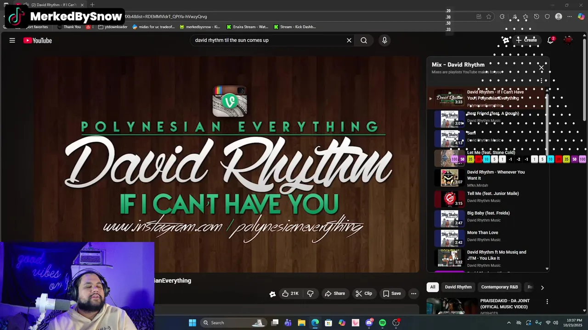Image resolution: width=588 pixels, height=330 pixels.
Task: Open YouTube notifications bell
Action: click(550, 40)
